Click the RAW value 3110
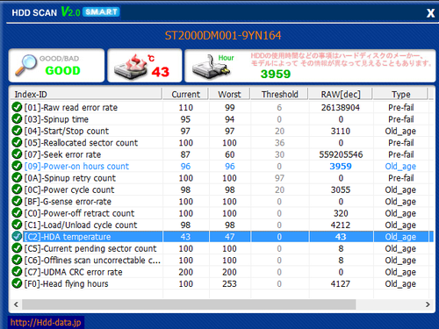The height and width of the screenshot is (329, 439). click(341, 131)
